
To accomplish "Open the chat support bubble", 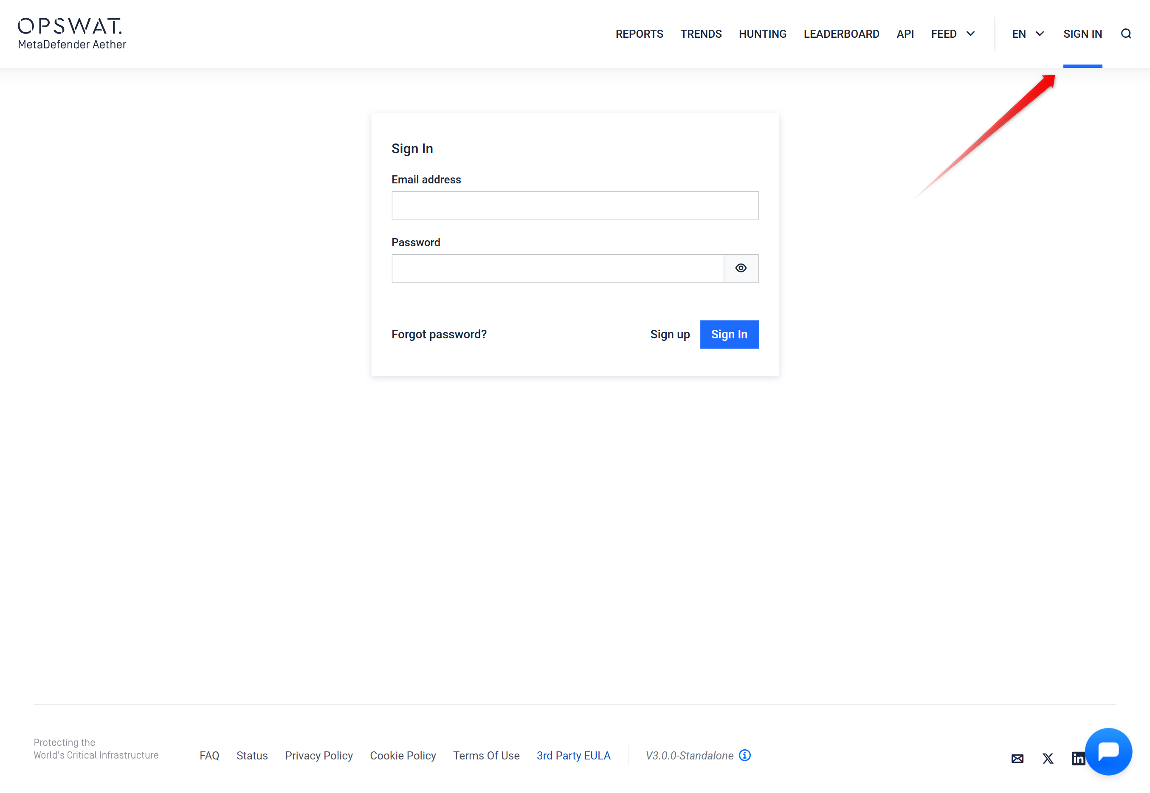I will click(1108, 751).
